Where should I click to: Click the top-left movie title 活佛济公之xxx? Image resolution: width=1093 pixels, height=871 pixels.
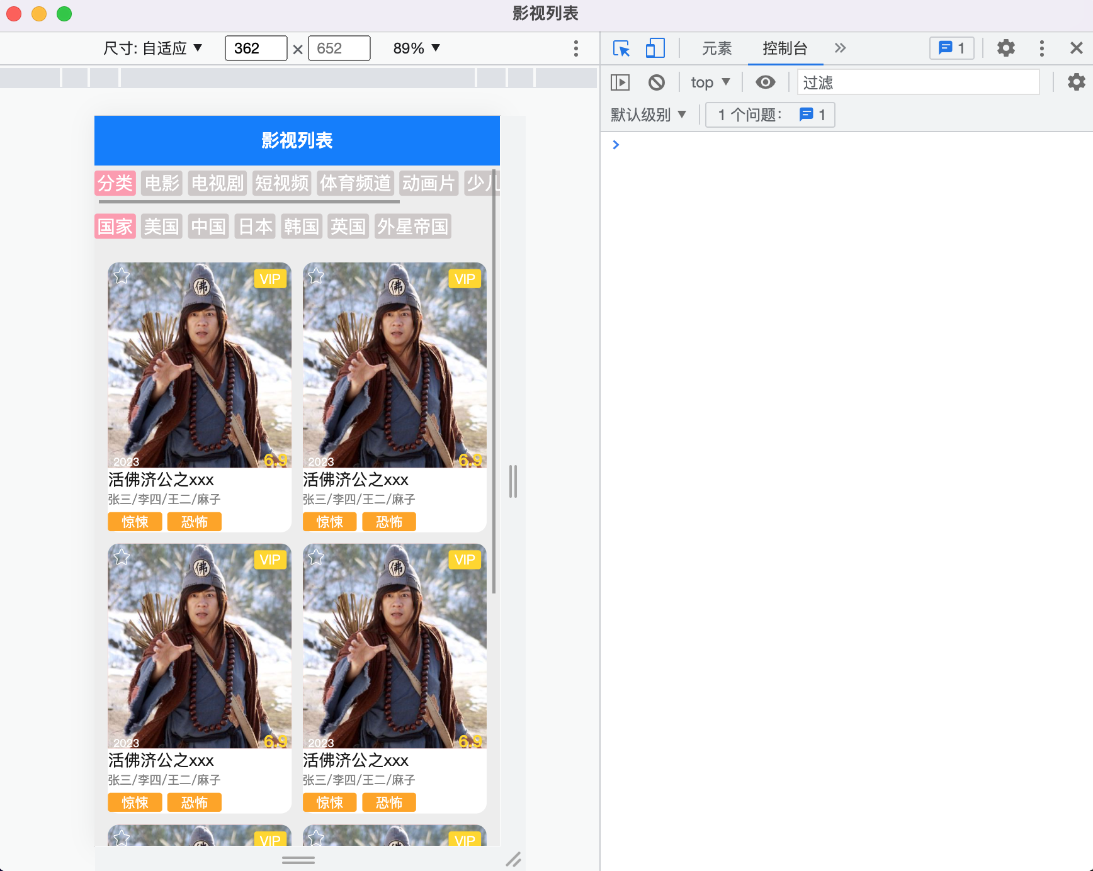coord(161,480)
